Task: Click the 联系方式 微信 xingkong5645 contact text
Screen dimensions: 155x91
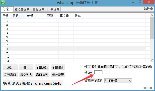Action: coord(32,83)
